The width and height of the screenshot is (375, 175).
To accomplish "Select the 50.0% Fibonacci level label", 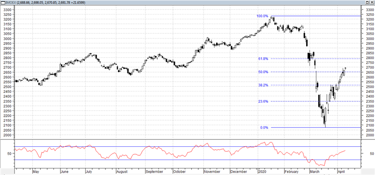I will tap(263, 72).
